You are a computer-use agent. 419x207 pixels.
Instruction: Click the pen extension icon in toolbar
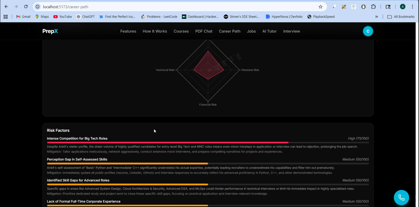click(x=334, y=7)
